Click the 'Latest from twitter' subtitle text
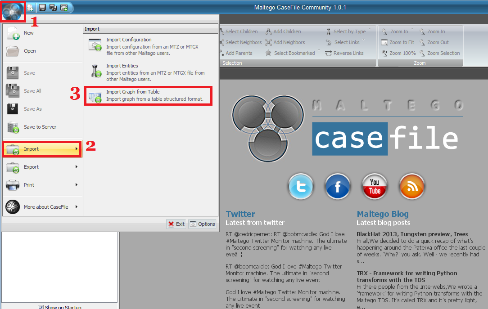 255,223
